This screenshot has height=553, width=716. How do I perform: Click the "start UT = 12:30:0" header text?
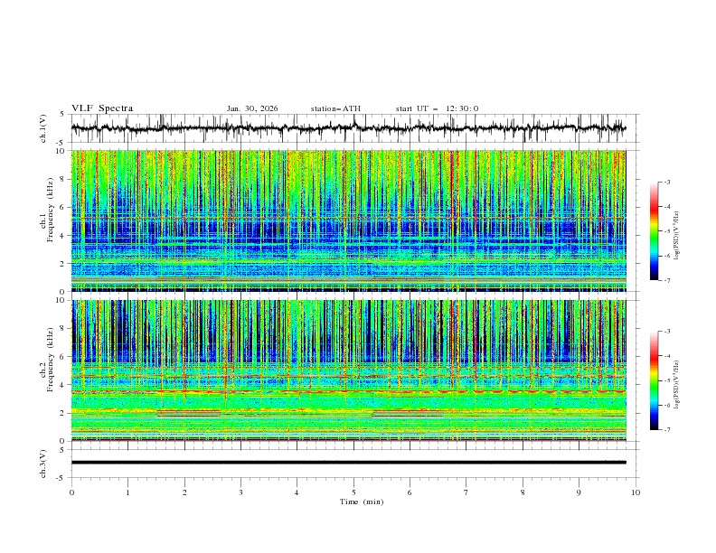437,108
